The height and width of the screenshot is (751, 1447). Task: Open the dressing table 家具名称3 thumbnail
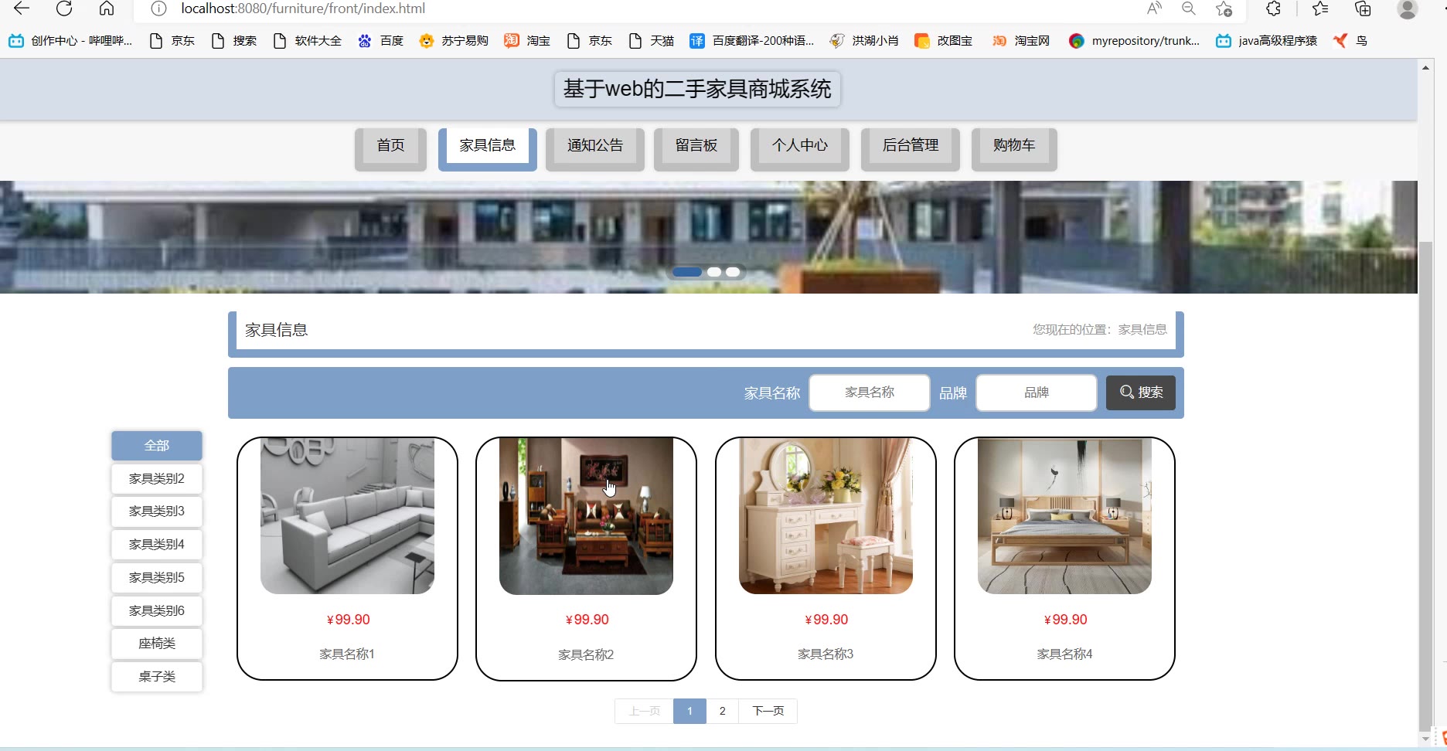[x=826, y=516]
